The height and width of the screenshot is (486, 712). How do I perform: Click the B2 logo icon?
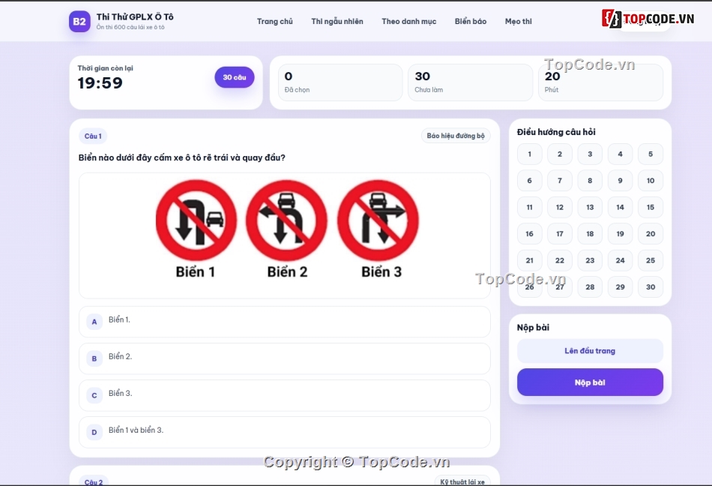click(x=79, y=21)
